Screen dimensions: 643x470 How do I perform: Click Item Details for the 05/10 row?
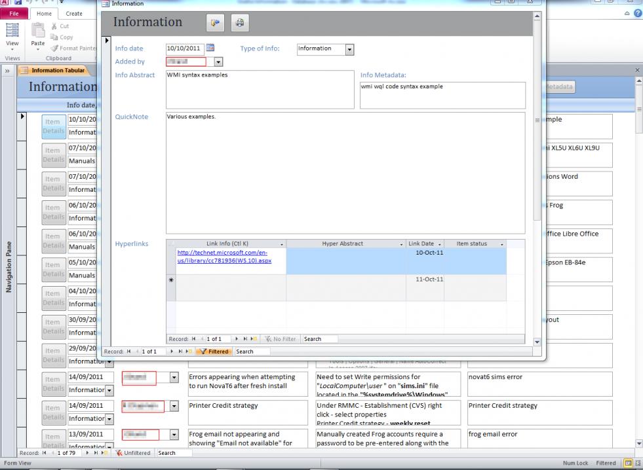click(54, 270)
